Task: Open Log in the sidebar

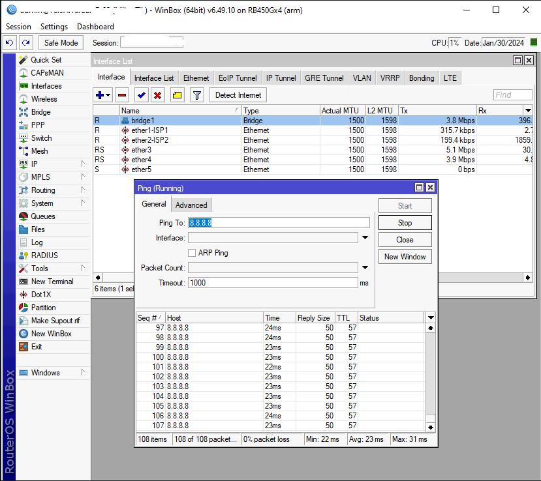Action: (37, 242)
